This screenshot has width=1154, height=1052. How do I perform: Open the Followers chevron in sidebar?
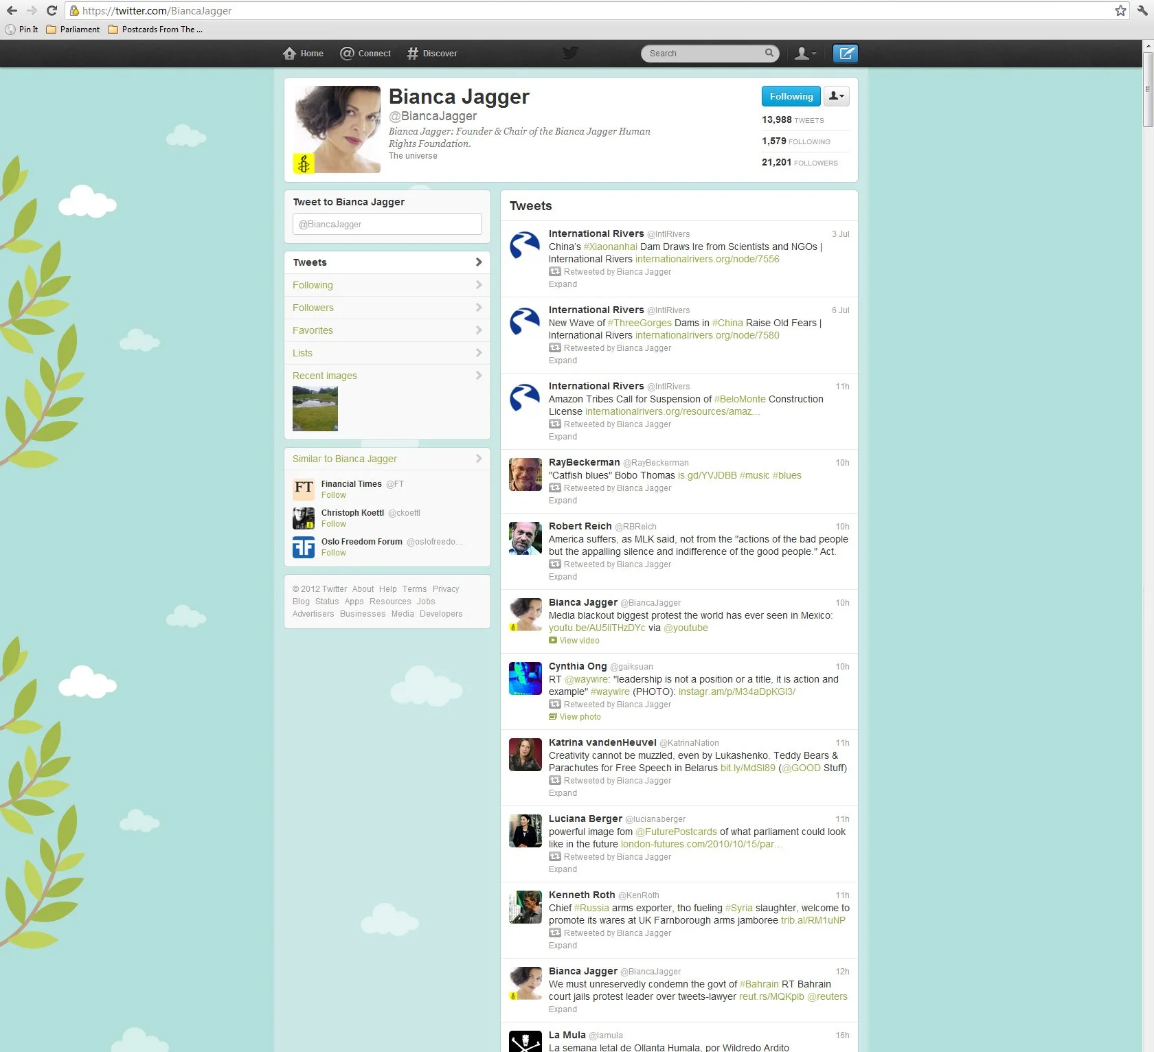[479, 308]
